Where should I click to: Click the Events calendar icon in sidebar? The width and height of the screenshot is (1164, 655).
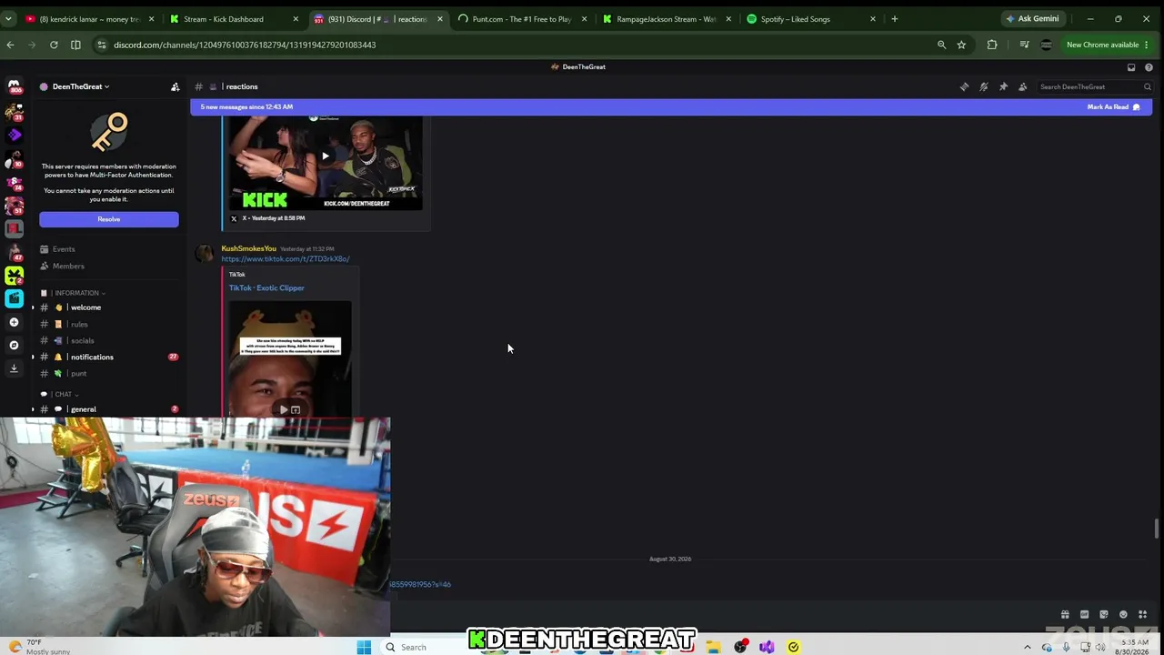[44, 249]
